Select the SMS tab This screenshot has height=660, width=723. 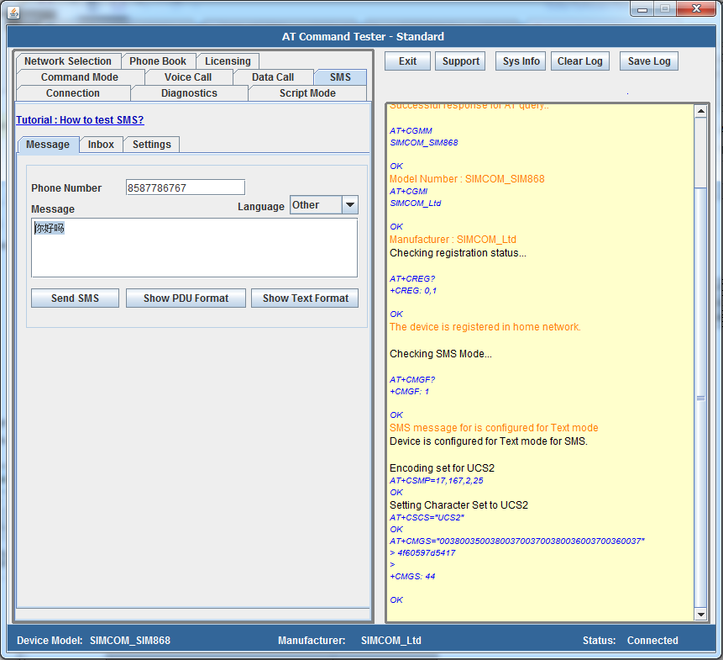point(340,77)
